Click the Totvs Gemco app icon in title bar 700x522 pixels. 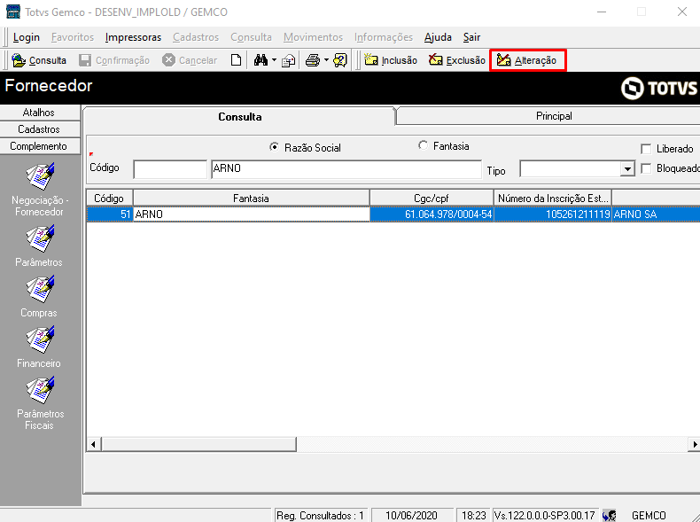click(x=13, y=12)
